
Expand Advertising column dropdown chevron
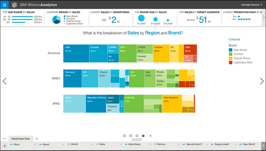[150, 145]
